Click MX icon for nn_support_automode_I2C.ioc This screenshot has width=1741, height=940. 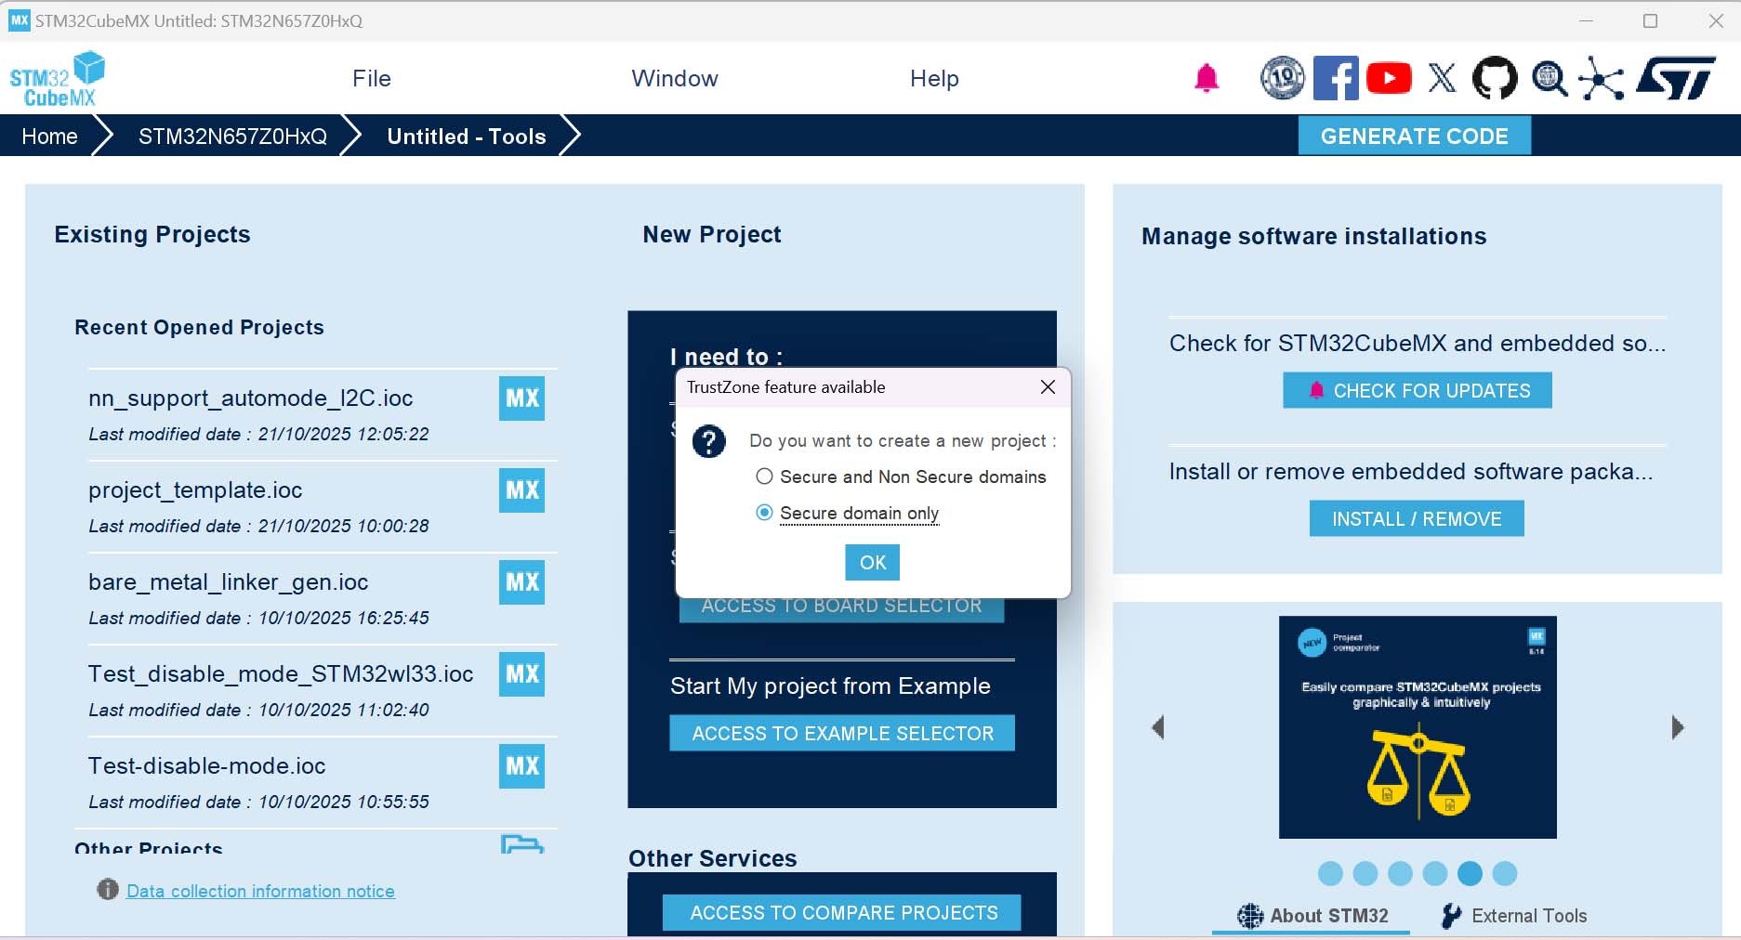[x=521, y=398]
